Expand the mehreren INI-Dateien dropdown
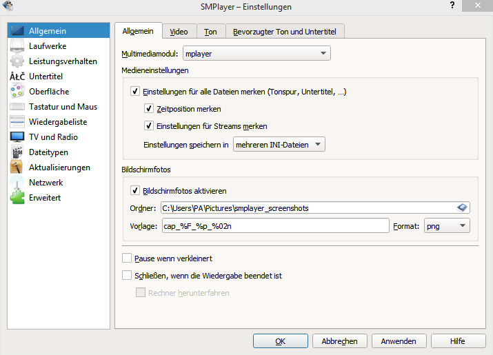Screen dimensions: 493x355 (x=278, y=144)
